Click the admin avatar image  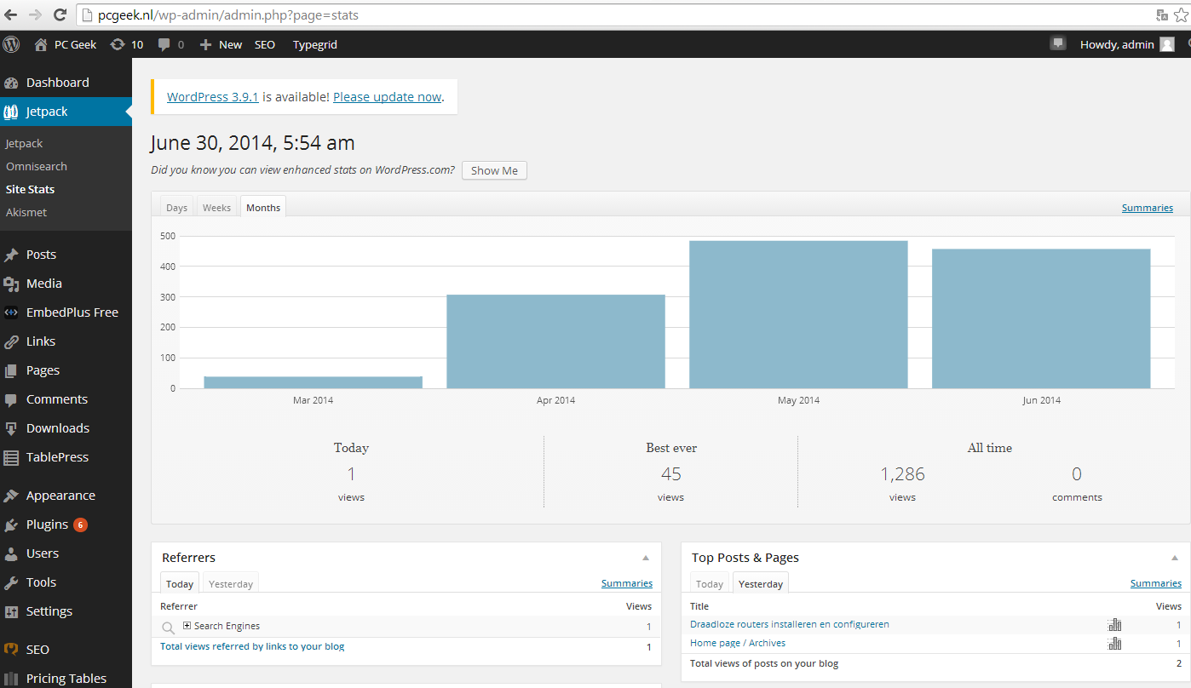coord(1167,44)
